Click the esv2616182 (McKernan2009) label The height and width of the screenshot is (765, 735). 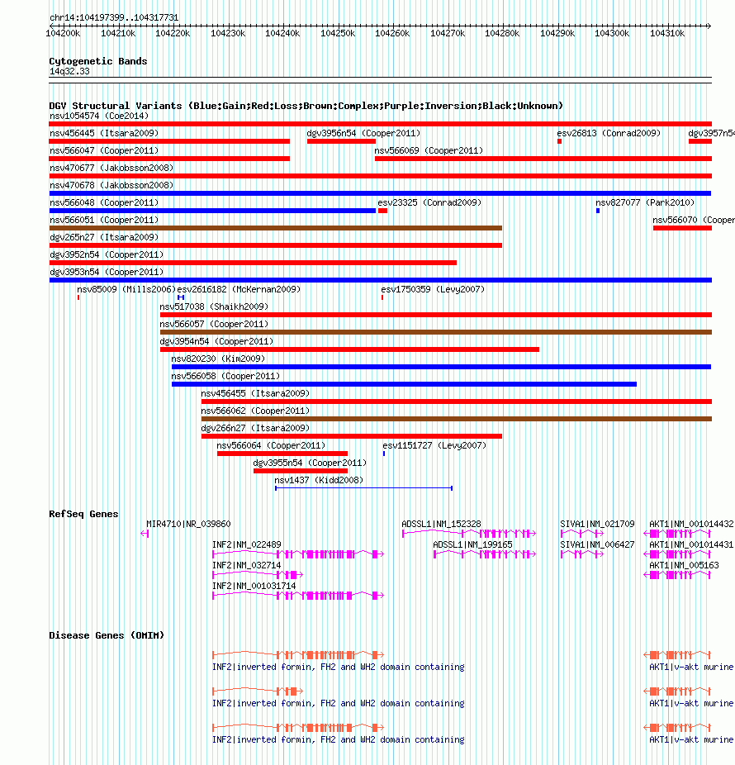[x=239, y=289]
